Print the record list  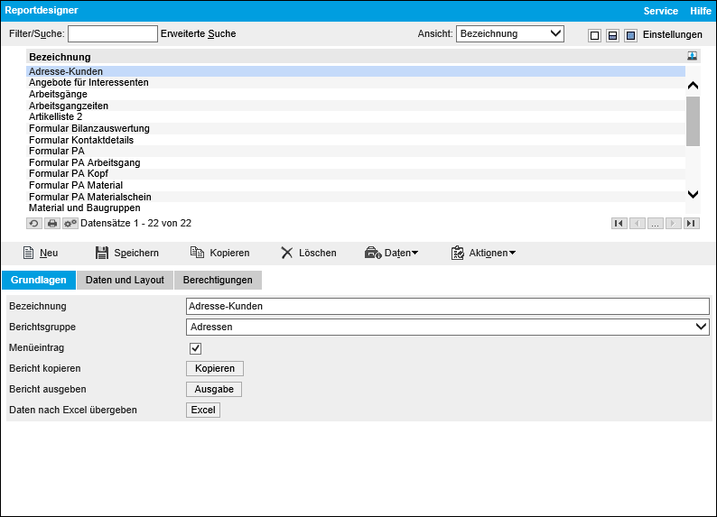[x=52, y=224]
